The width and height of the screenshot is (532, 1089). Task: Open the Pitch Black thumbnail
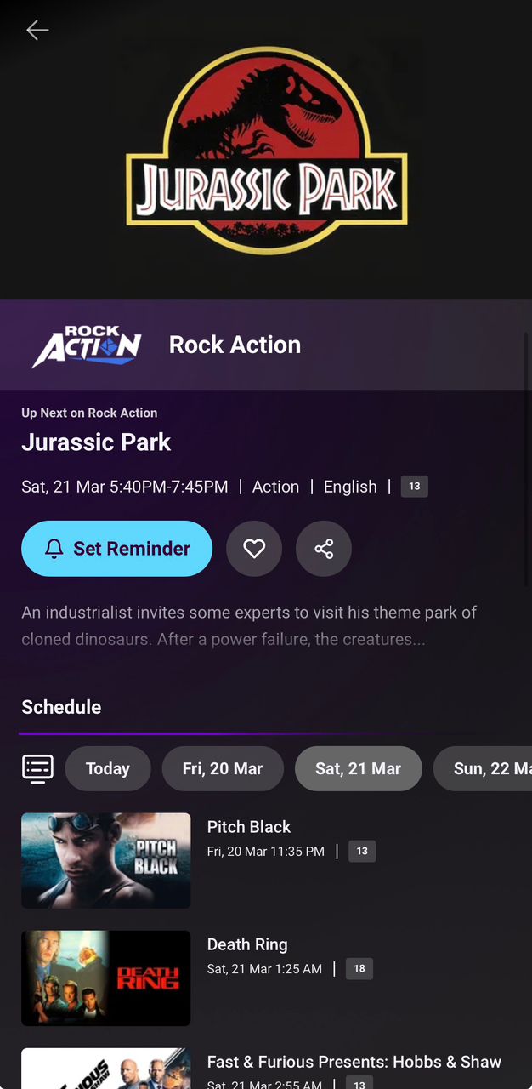pyautogui.click(x=106, y=860)
